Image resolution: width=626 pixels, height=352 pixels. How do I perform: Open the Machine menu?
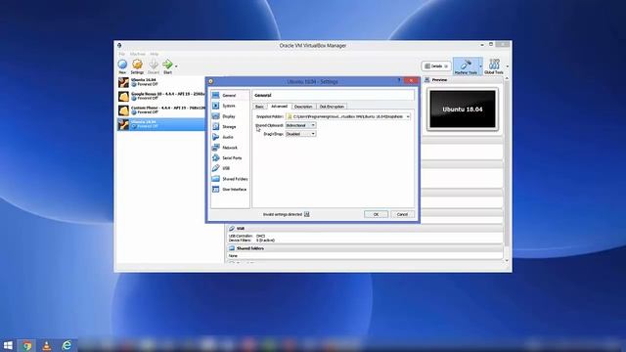pos(137,54)
